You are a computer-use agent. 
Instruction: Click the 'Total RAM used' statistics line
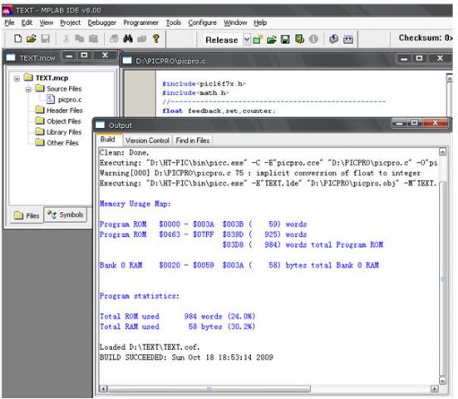[x=178, y=327]
